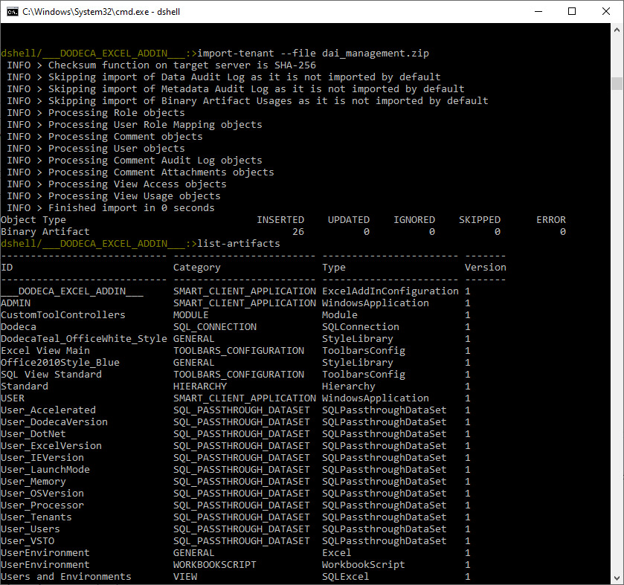
Task: Click the 'CustomToolControllers' artifact ID
Action: 63,315
